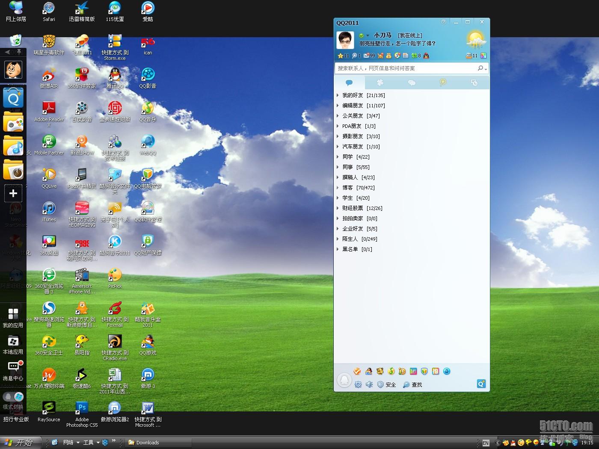
Task: Open the shopping cart icon in QQ panel
Action: pos(380,56)
